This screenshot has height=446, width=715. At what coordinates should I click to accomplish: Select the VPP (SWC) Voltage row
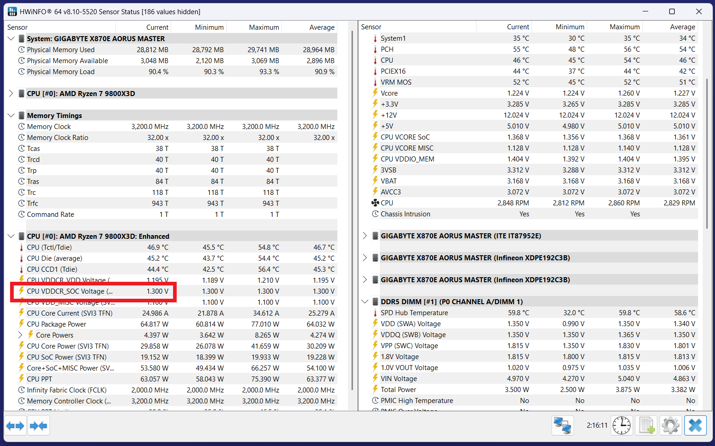pyautogui.click(x=535, y=346)
